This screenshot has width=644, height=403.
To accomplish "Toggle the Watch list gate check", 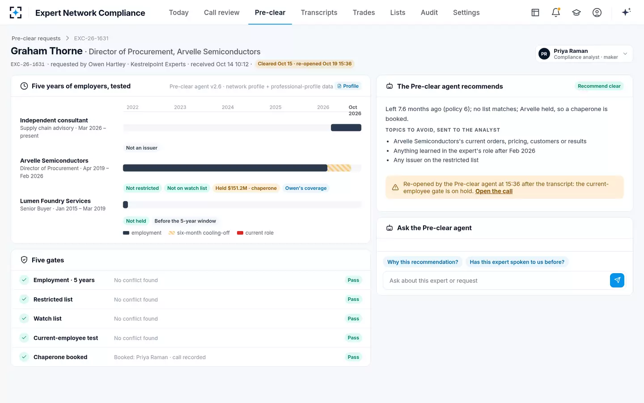I will 24,318.
